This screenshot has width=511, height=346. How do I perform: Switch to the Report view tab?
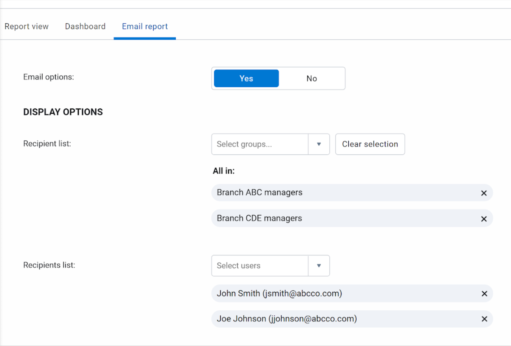click(27, 26)
